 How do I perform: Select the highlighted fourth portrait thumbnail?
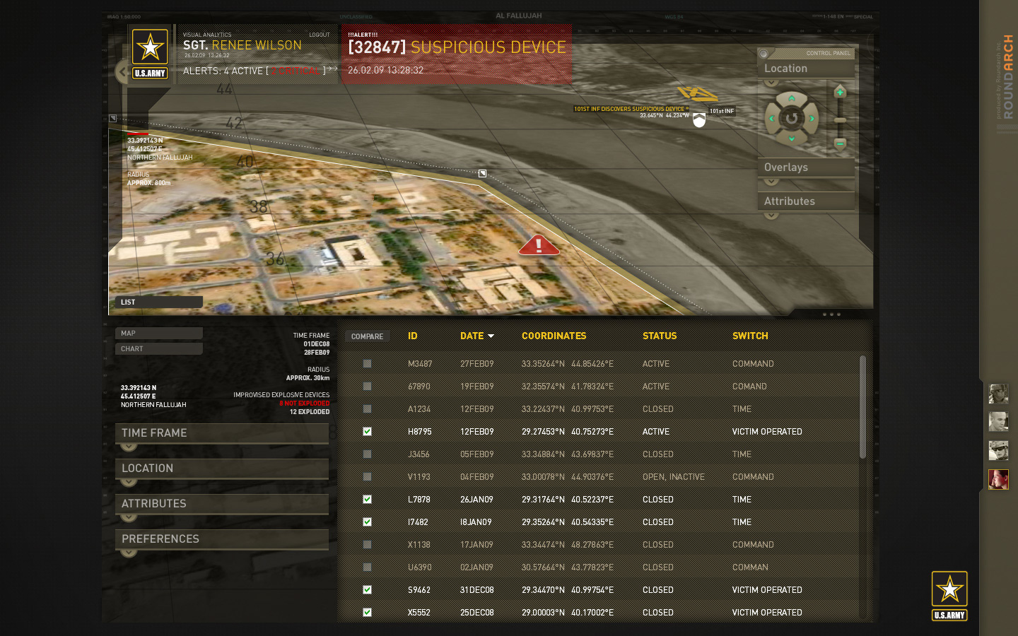point(998,479)
